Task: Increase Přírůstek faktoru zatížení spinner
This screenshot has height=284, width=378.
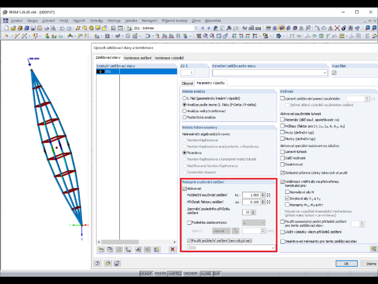Action: pos(263,200)
